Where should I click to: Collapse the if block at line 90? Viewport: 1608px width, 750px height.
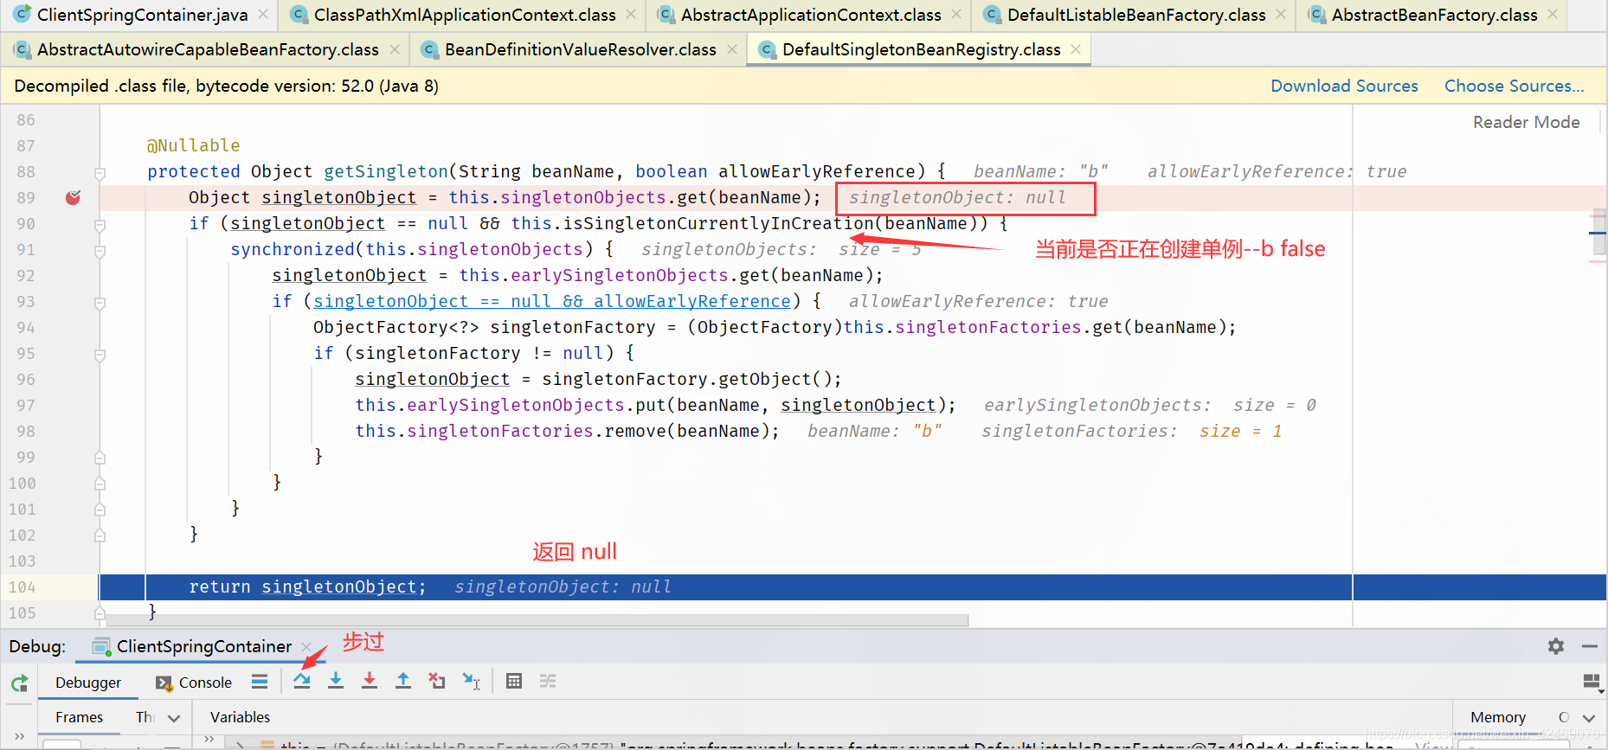(100, 225)
